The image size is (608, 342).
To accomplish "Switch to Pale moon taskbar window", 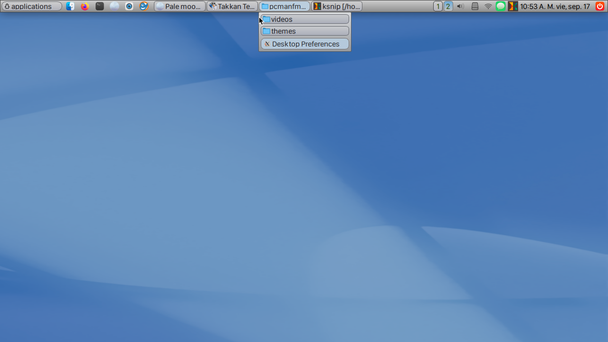I will pyautogui.click(x=180, y=6).
